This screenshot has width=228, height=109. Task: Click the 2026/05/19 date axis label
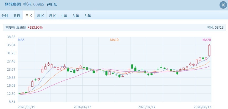[x=27, y=107]
